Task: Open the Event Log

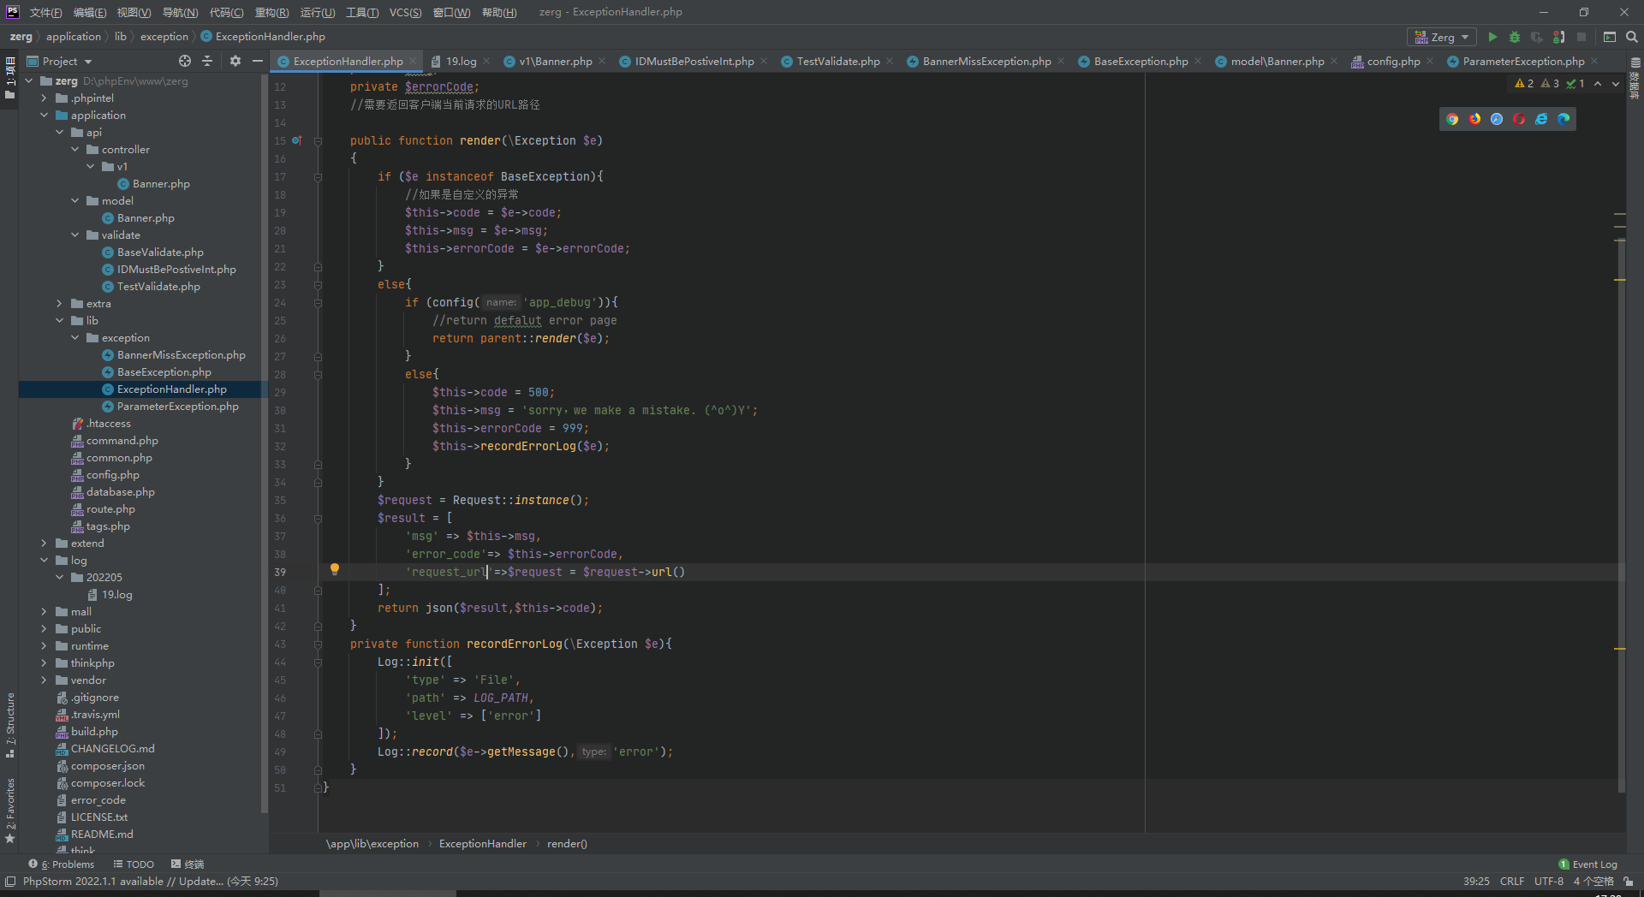Action: tap(1588, 864)
